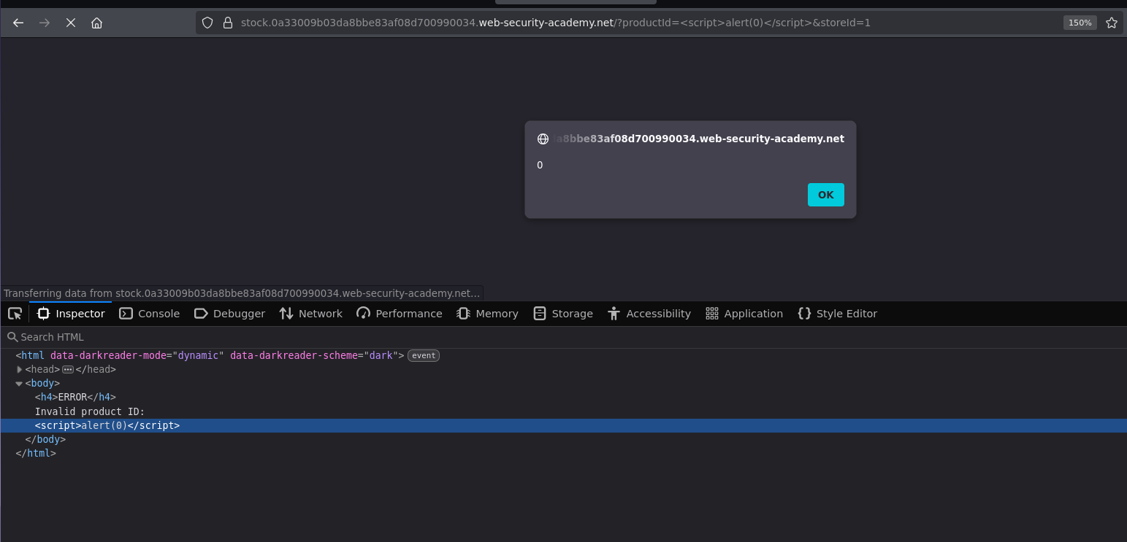
Task: Open the Network tab
Action: click(x=310, y=314)
